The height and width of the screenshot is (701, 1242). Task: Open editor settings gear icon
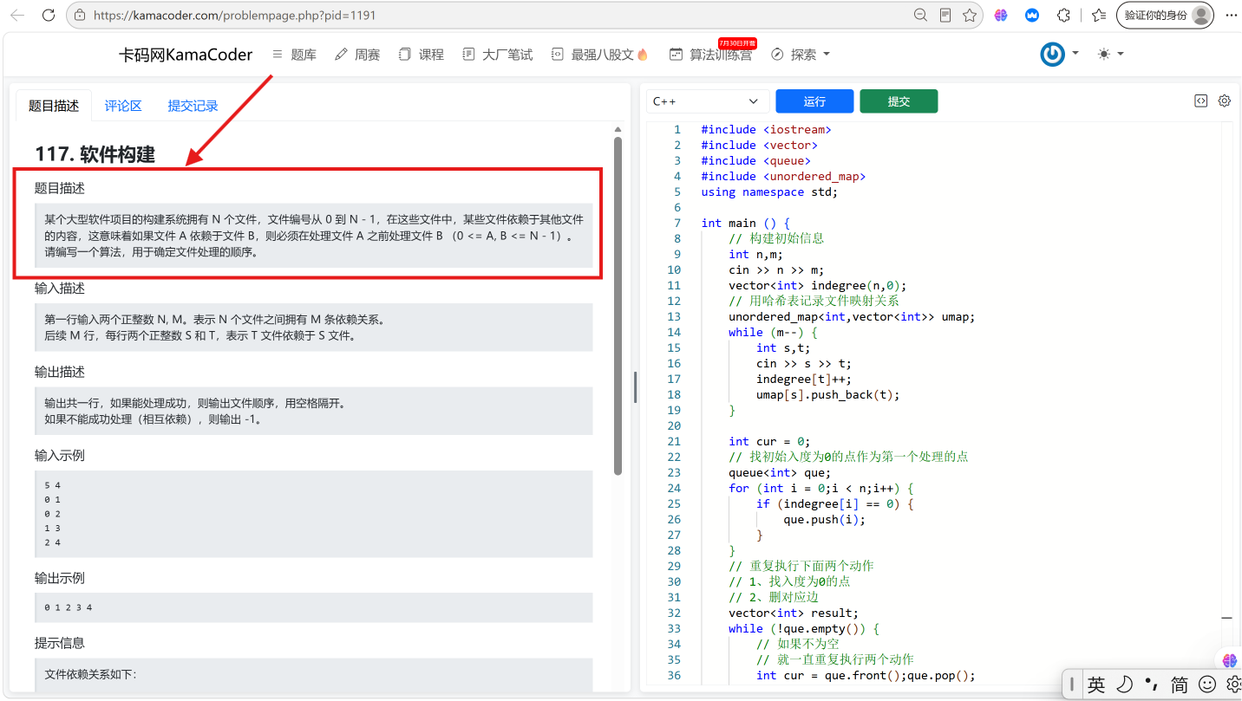[1225, 101]
